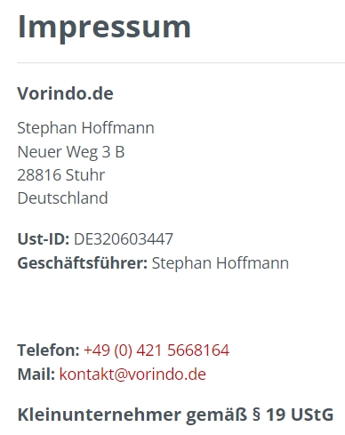Click the Geschäftsführer label
Screen dimensions: 345x435
(x=83, y=263)
